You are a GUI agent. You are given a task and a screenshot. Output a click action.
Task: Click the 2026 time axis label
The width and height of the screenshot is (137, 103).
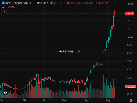tap(24, 101)
